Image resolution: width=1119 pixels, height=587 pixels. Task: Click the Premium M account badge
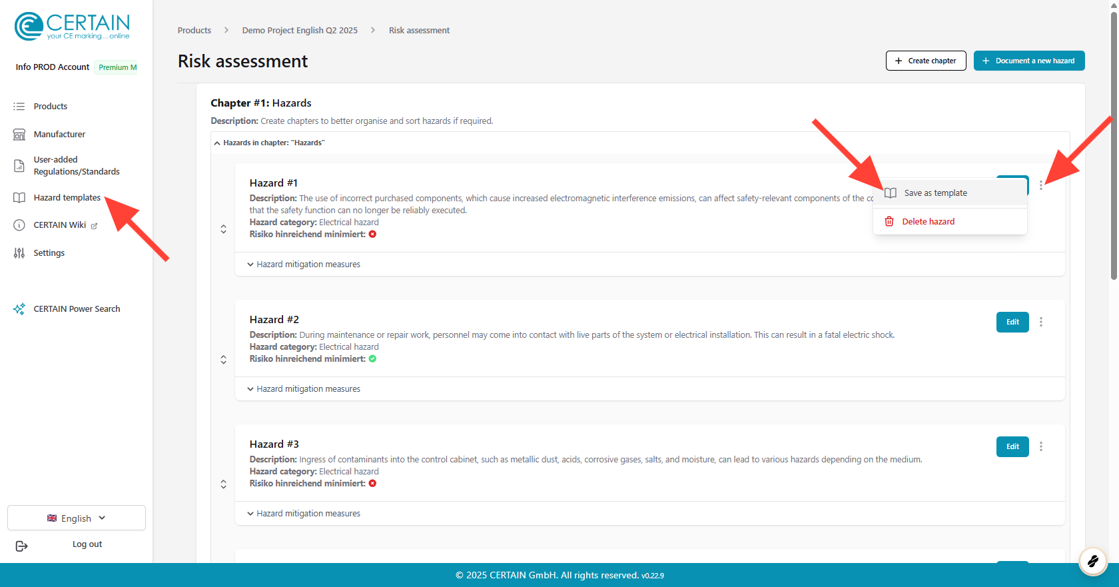tap(118, 67)
